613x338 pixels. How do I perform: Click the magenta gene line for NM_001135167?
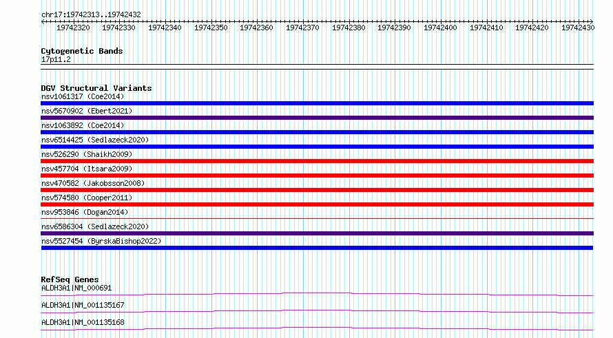coord(317,310)
